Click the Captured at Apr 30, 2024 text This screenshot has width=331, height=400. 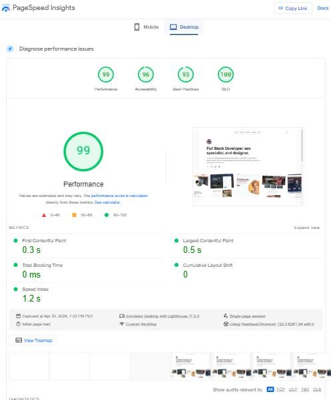57,316
